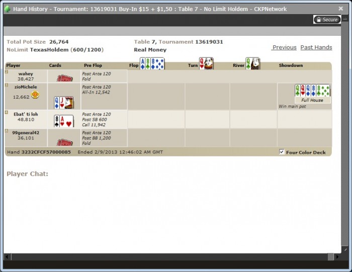Click the Cards column header
Image resolution: width=352 pixels, height=272 pixels.
coord(55,65)
